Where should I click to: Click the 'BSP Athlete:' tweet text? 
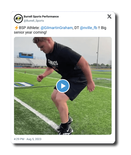point(29,28)
